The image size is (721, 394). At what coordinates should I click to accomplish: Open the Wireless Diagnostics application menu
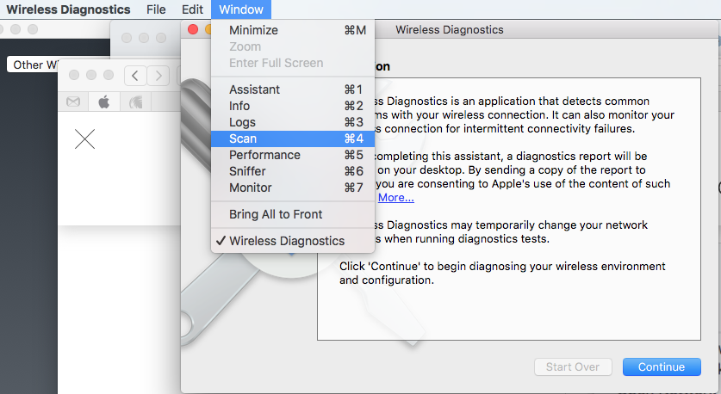coord(68,9)
